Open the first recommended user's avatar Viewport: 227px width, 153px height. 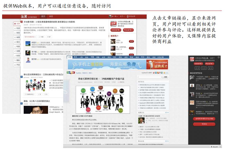pos(113,41)
